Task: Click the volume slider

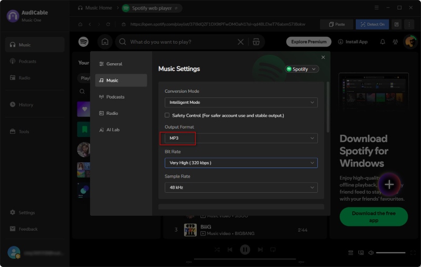Action: (x=390, y=252)
